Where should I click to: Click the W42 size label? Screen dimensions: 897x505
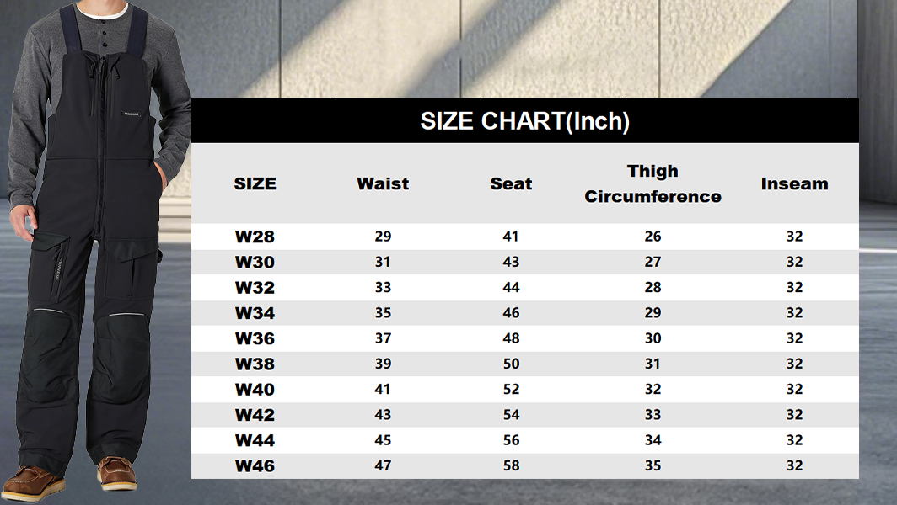pos(255,414)
